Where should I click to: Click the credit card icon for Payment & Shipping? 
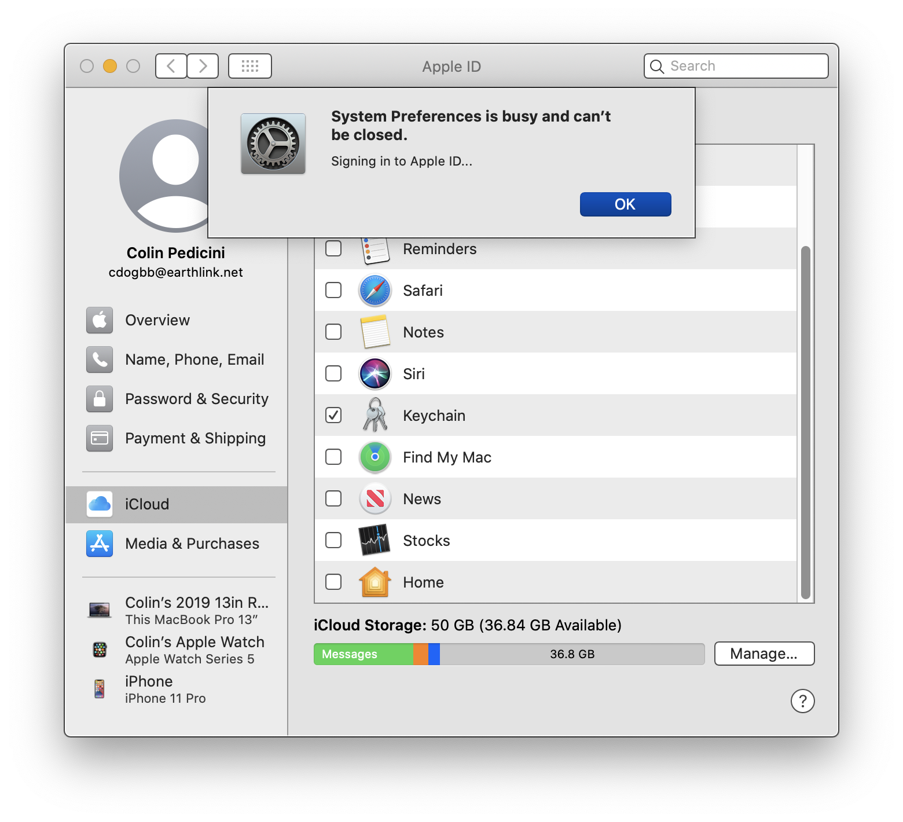[x=100, y=438]
